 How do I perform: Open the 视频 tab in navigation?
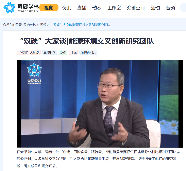[49, 8]
